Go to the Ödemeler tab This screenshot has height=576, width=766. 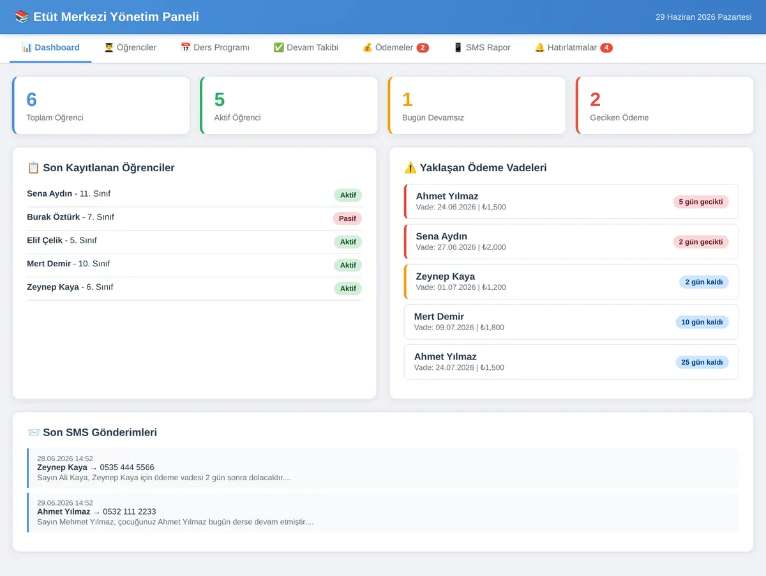(395, 48)
